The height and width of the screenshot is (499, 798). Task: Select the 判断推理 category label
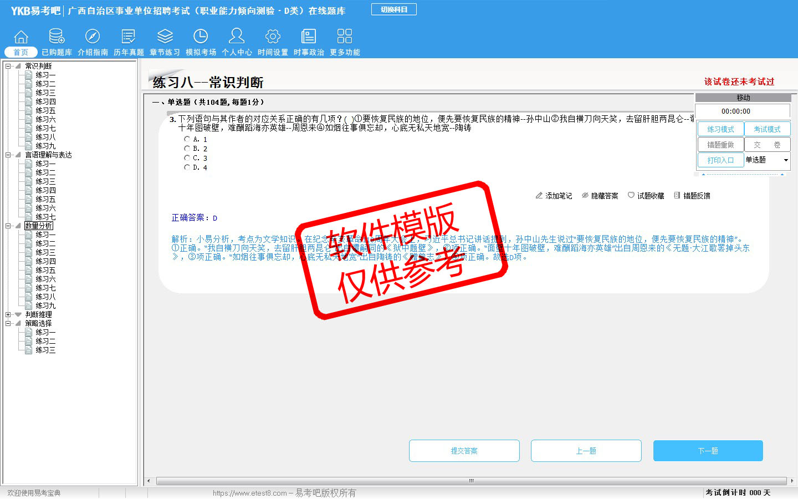(x=38, y=314)
